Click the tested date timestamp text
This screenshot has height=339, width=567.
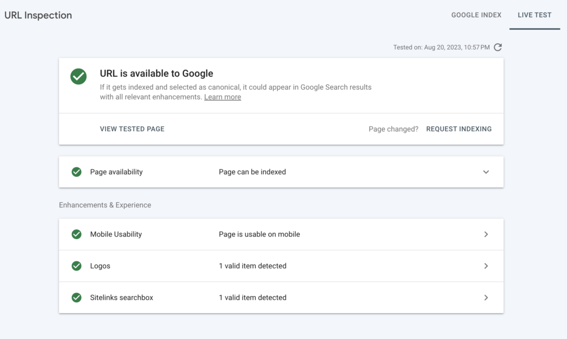[441, 47]
